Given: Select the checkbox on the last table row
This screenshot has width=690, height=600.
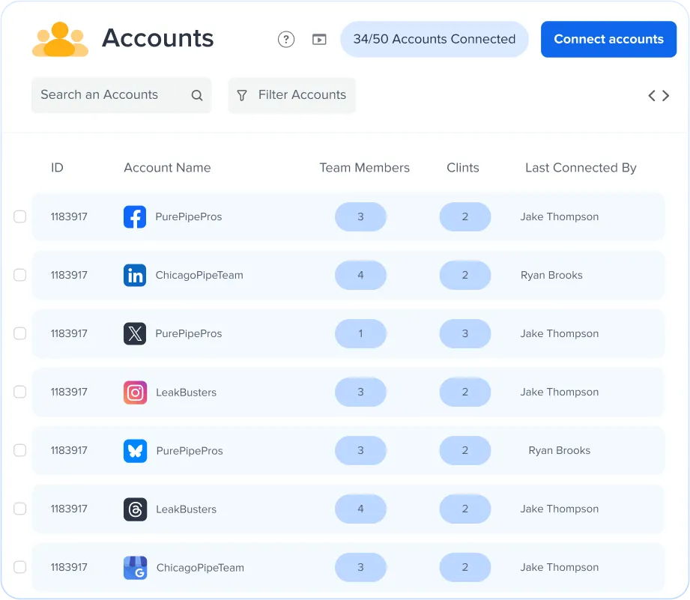Looking at the screenshot, I should point(19,567).
